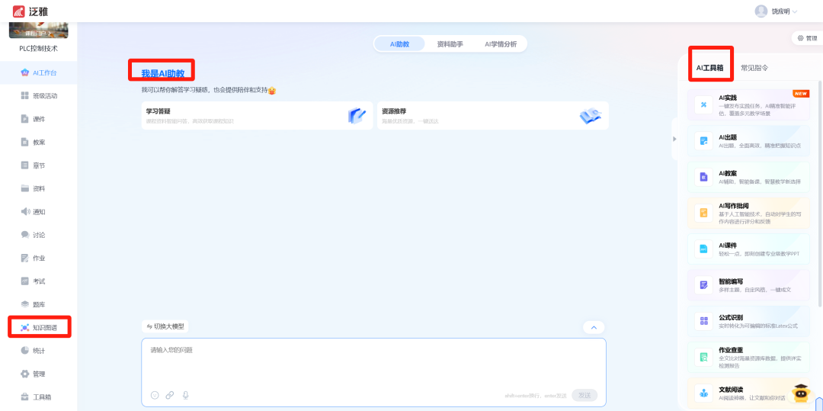This screenshot has width=823, height=411.
Task: Select the AI助教 mode pill
Action: [x=399, y=44]
